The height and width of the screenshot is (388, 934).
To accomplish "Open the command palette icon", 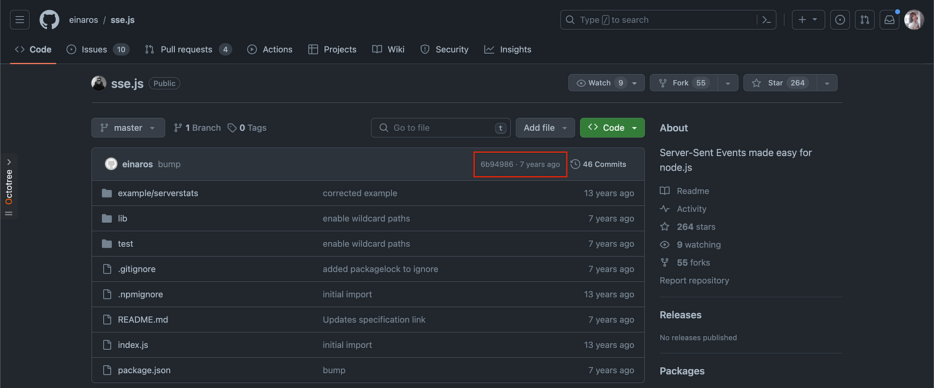I will 767,20.
